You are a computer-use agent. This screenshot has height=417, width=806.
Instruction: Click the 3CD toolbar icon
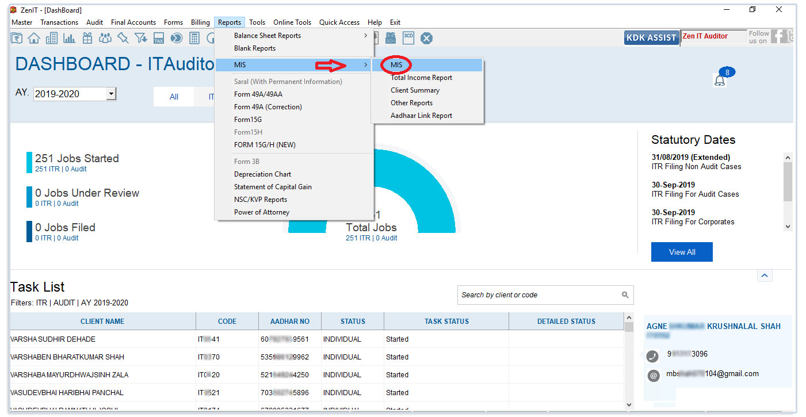coord(408,38)
